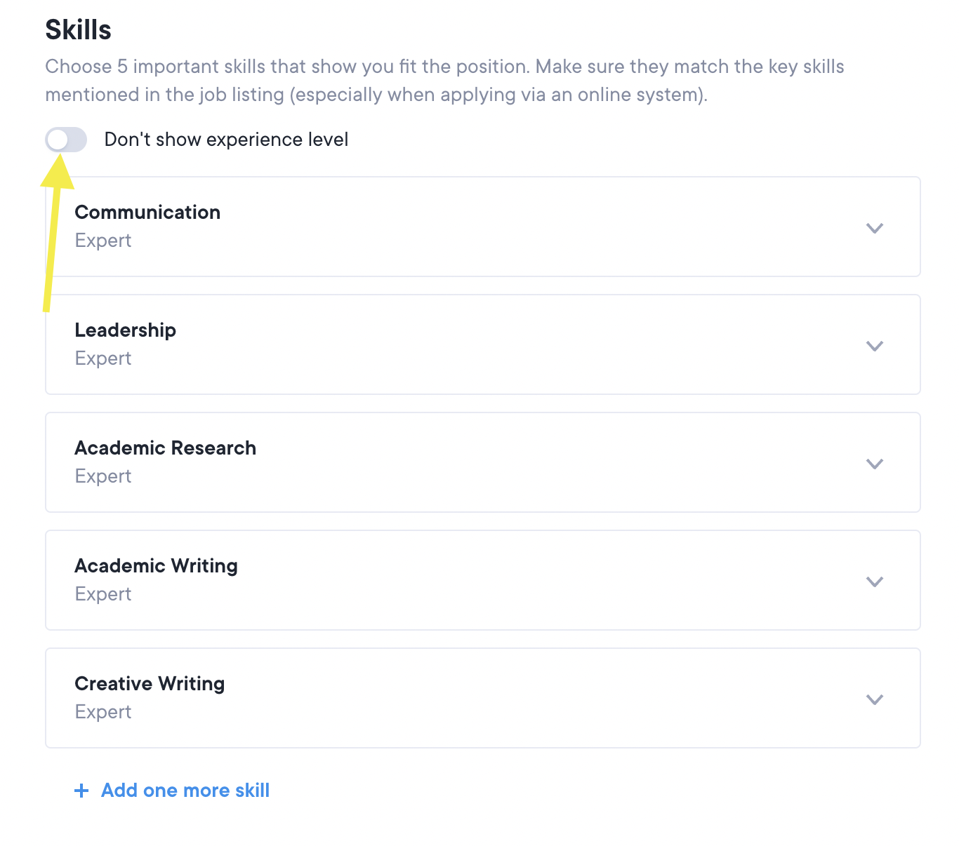959x846 pixels.
Task: Click the Expert level under Leadership
Action: coord(103,358)
